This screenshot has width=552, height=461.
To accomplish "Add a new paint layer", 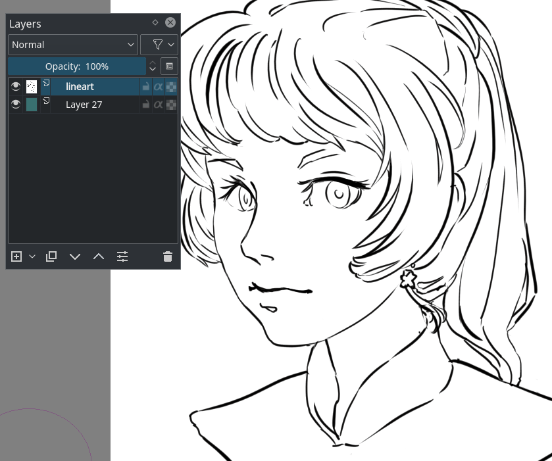I will coord(16,256).
